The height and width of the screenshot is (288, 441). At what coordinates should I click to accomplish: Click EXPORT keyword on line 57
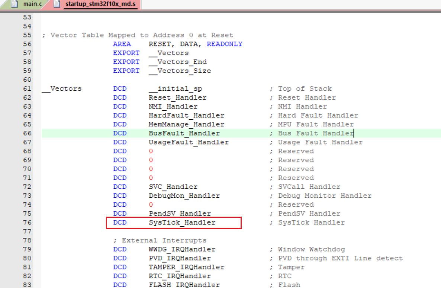[x=126, y=53]
